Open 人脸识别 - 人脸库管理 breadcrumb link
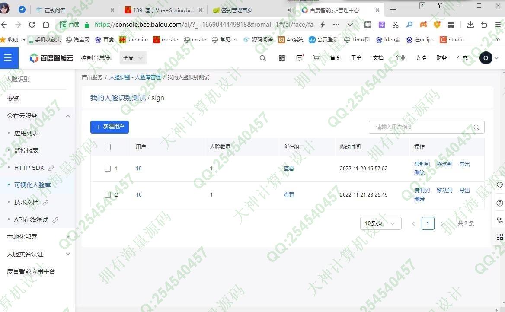This screenshot has width=505, height=312. pyautogui.click(x=135, y=77)
